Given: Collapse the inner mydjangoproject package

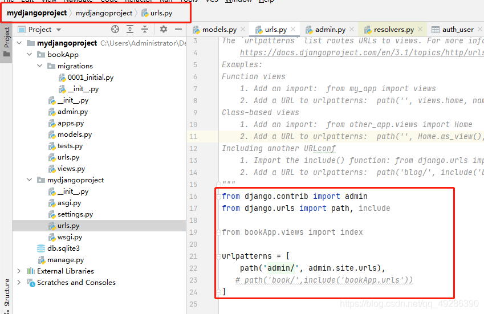Looking at the screenshot, I should [x=30, y=180].
